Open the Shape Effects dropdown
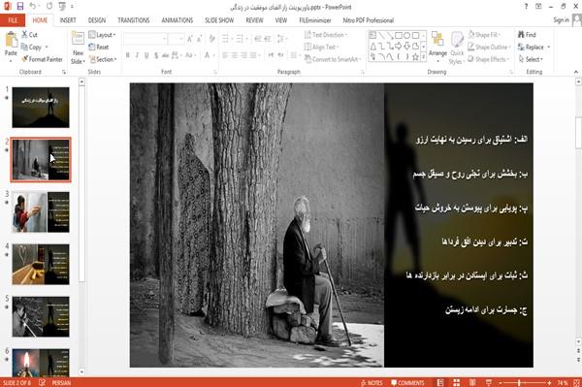 point(489,59)
